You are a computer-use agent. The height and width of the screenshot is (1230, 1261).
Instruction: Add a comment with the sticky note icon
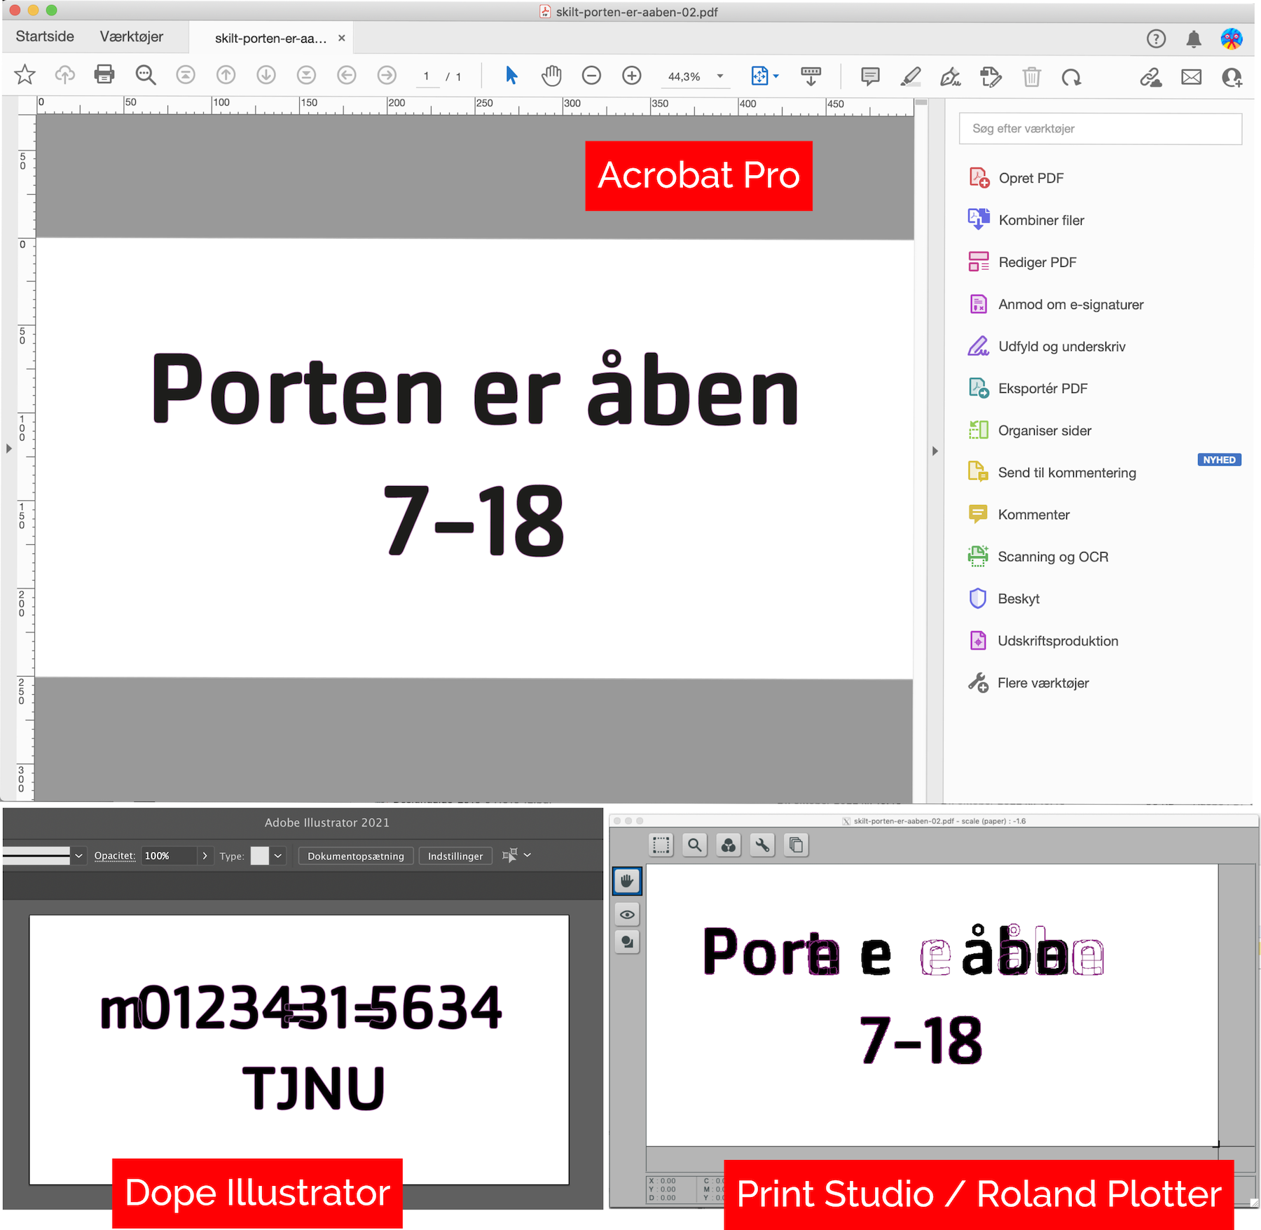[x=870, y=76]
